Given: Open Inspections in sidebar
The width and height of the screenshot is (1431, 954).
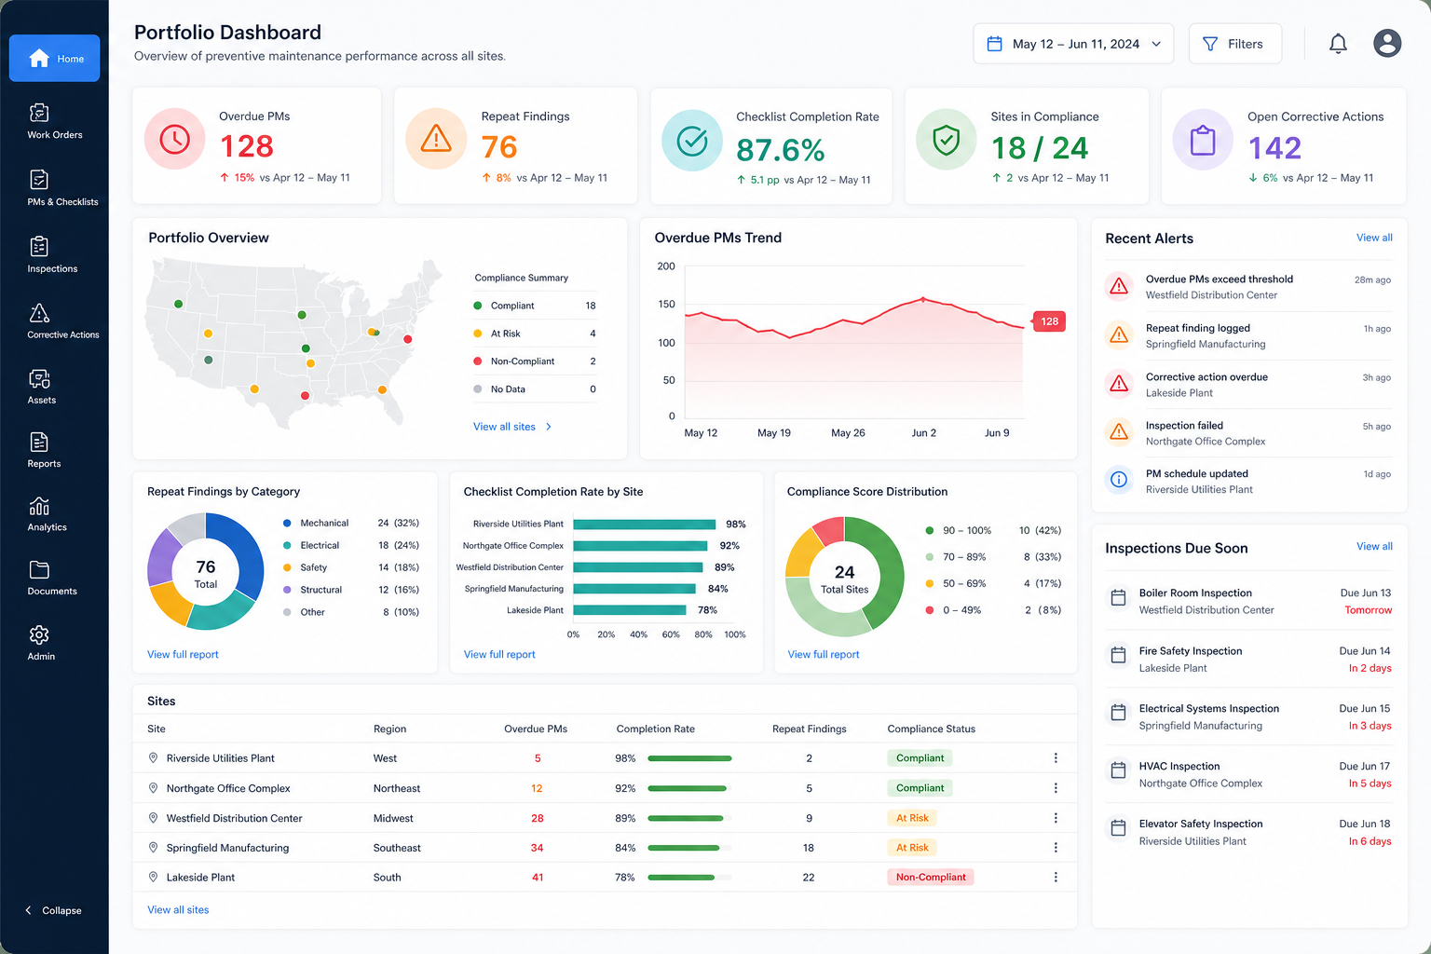Looking at the screenshot, I should (52, 255).
